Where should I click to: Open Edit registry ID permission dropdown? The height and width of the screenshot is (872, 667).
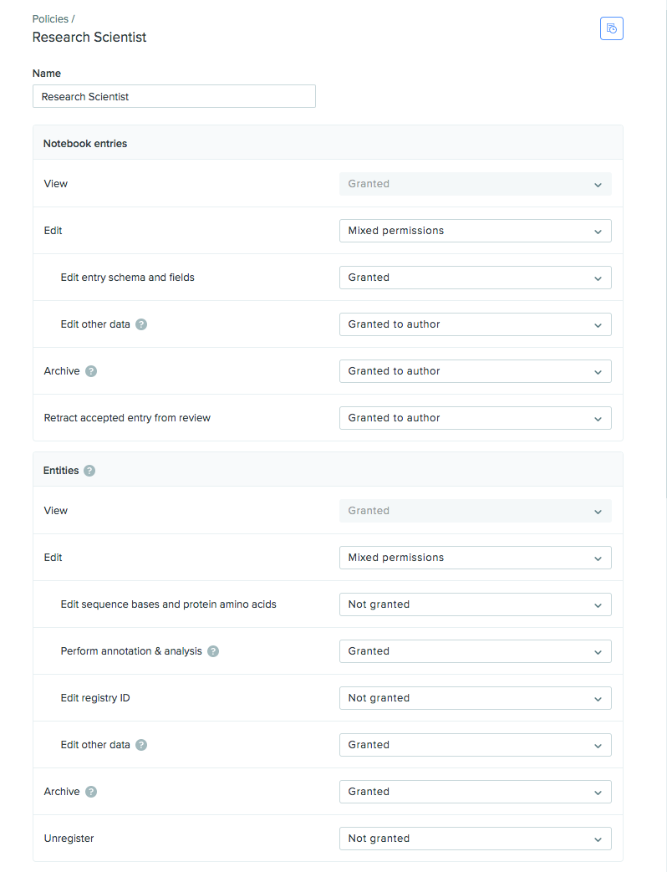coord(475,698)
